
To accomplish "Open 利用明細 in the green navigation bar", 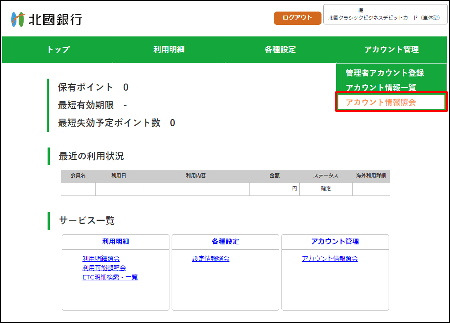I will [169, 50].
